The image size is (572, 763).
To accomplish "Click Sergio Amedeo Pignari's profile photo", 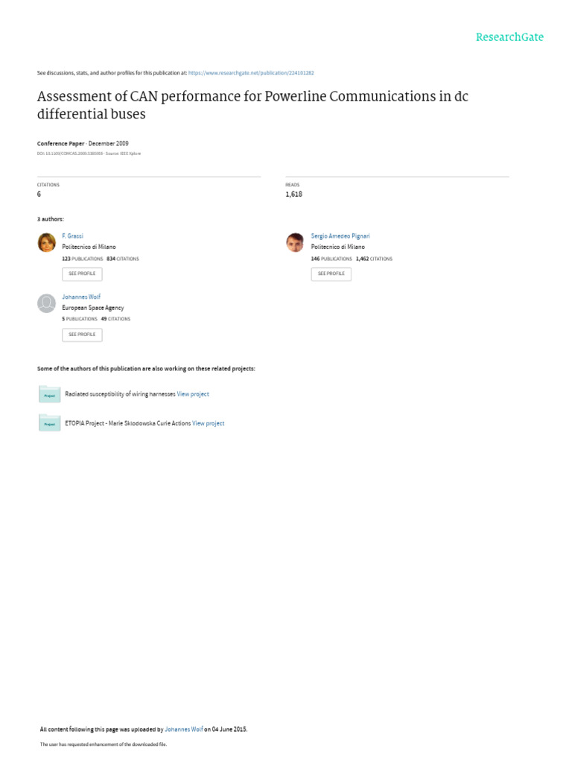I will pos(295,242).
